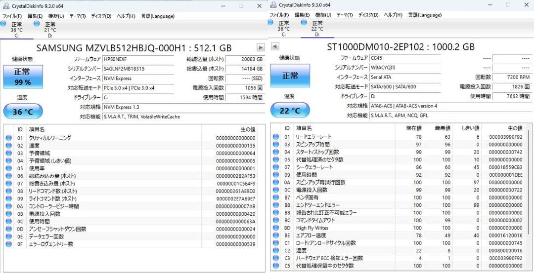Click status icon for 総書き込み量 (ホスト) row

click(8, 184)
